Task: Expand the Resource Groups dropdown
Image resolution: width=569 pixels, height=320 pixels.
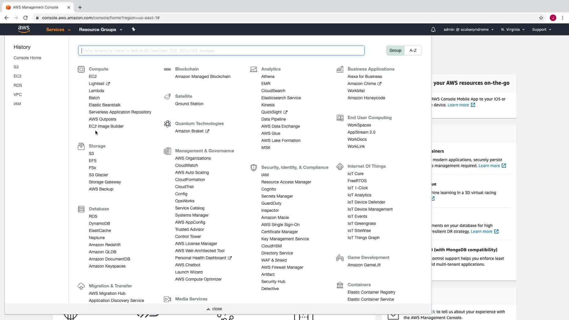Action: (x=101, y=30)
